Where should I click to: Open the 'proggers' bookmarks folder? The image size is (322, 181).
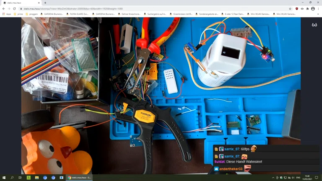(31, 14)
